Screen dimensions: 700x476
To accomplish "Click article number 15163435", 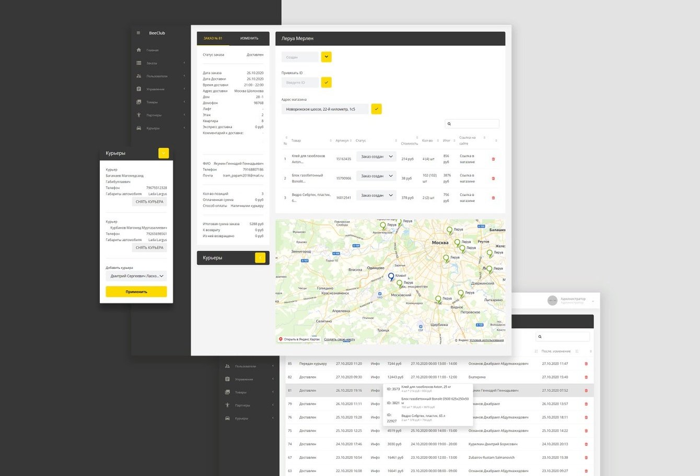I will [x=343, y=159].
